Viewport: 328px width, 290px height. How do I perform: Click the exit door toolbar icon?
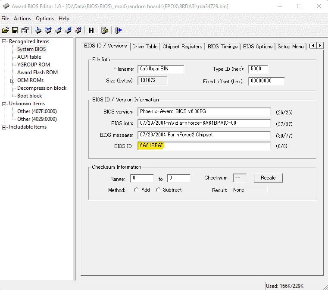tap(118, 30)
